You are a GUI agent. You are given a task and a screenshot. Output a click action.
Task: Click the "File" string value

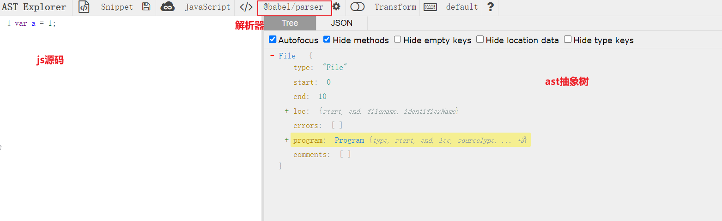335,67
